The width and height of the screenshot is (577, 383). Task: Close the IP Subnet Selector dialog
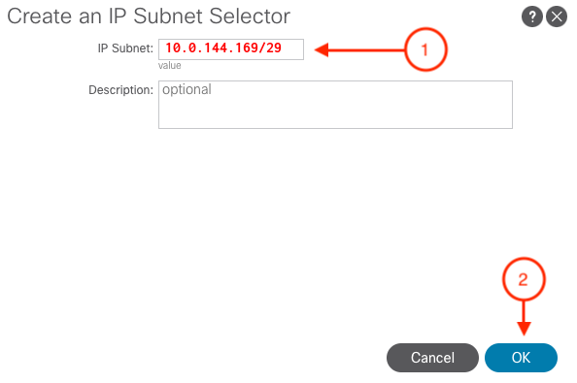pos(557,16)
